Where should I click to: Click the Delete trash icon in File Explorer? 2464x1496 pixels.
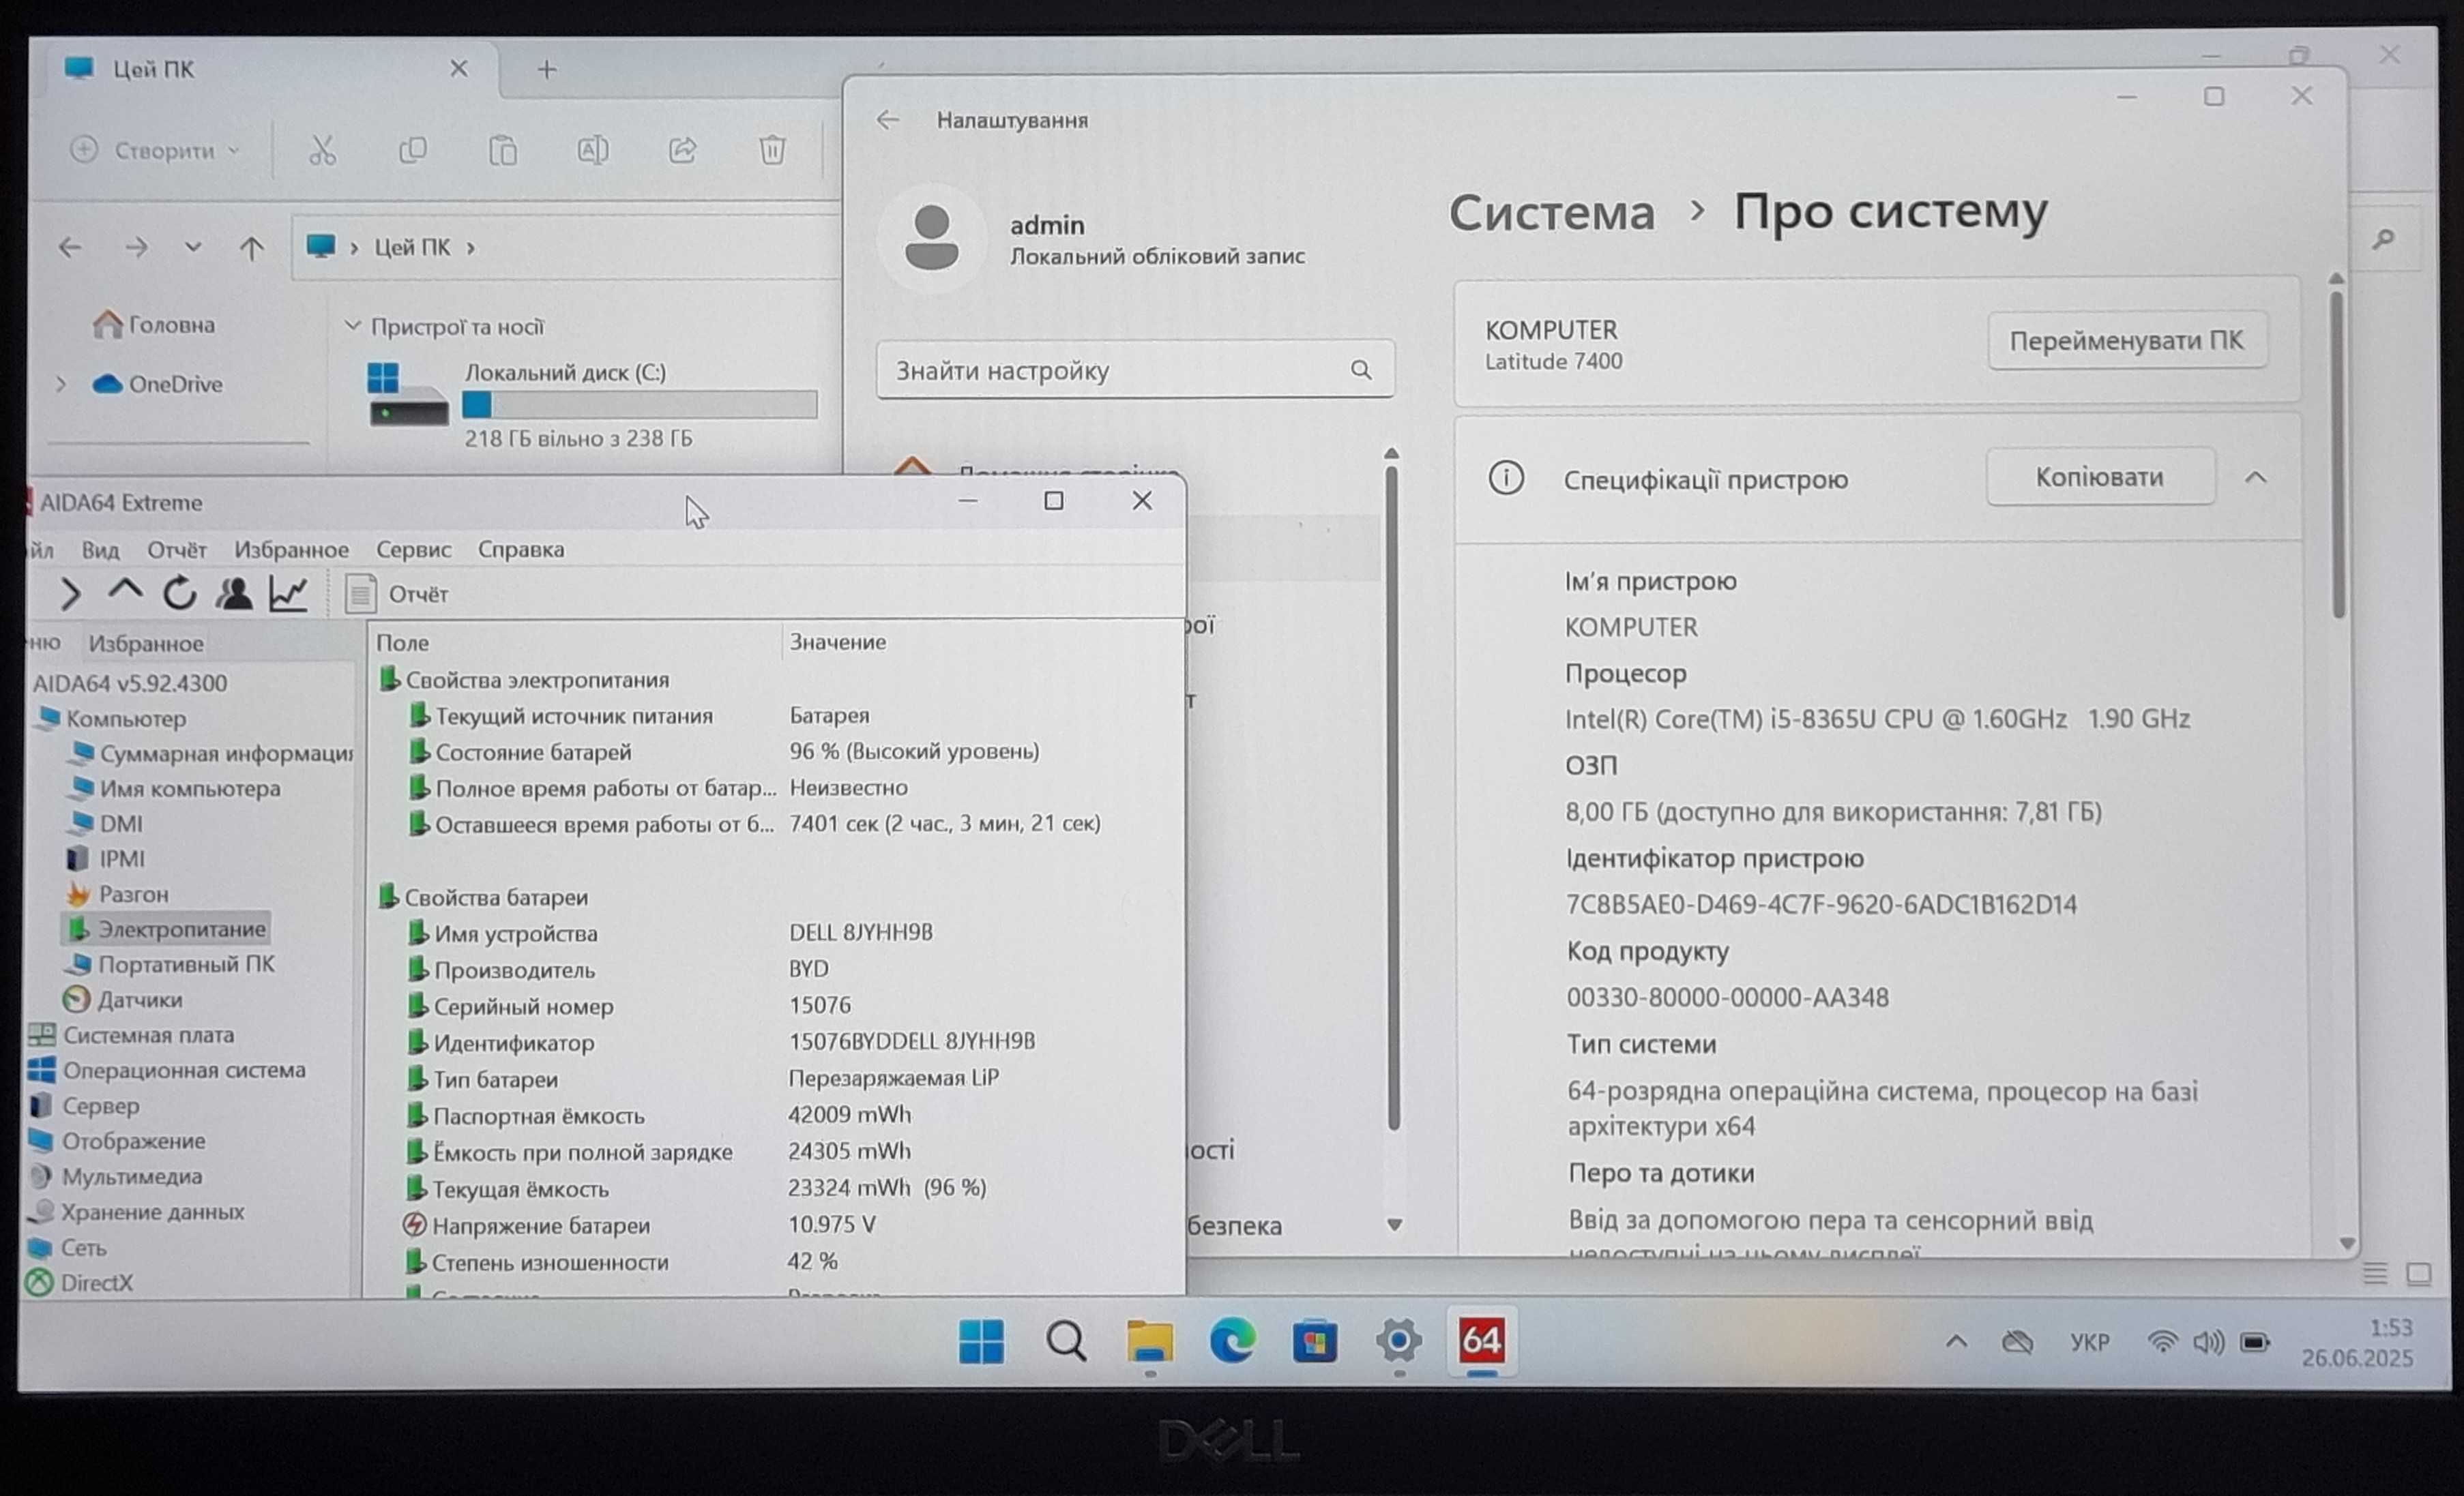click(772, 150)
